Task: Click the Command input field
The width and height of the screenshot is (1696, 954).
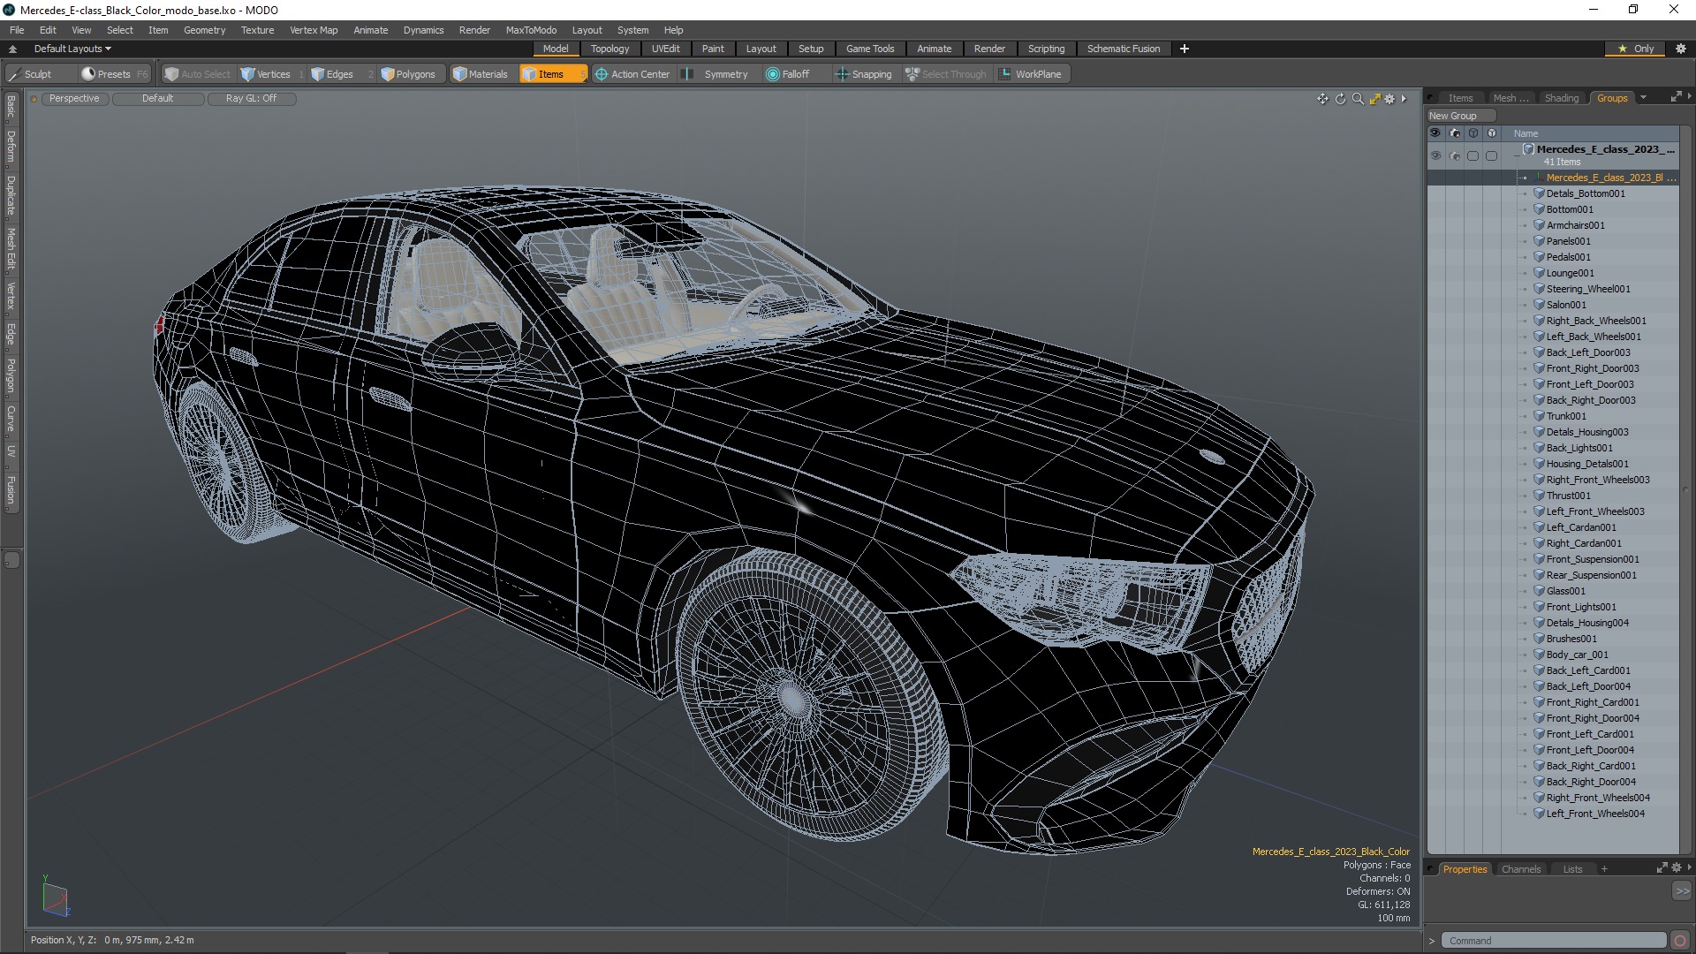Action: (x=1552, y=941)
